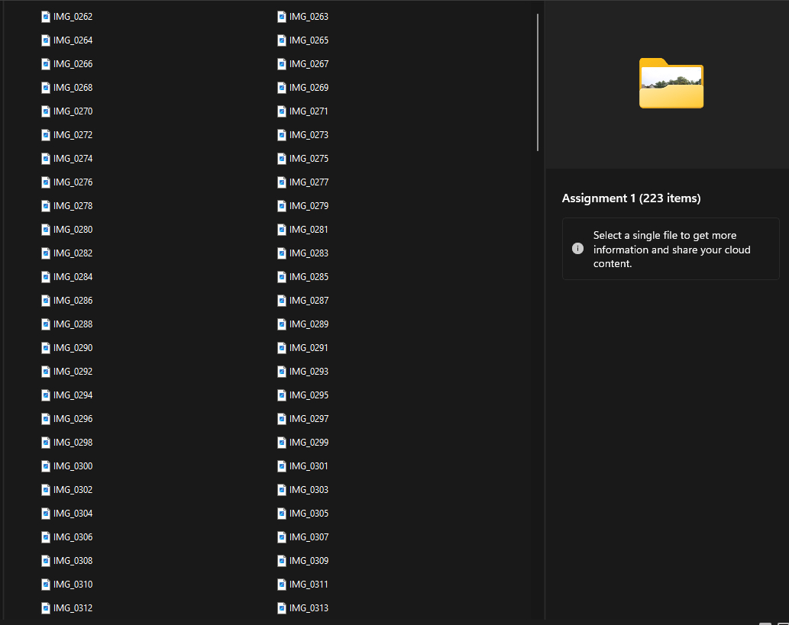Choose the file labeled IMG_0299

[x=309, y=443]
